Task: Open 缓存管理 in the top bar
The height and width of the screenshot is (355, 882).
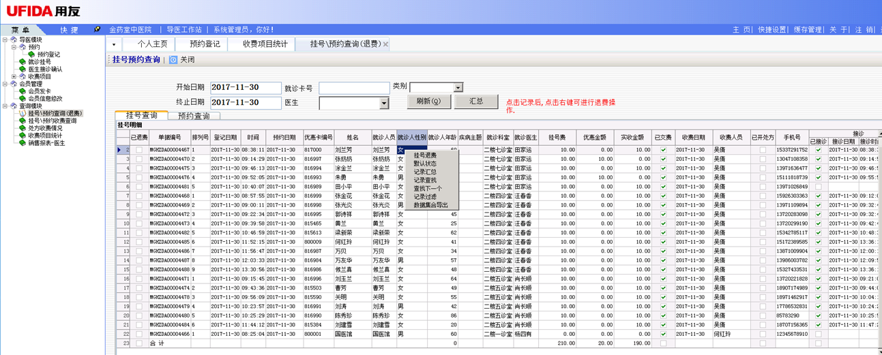Action: pyautogui.click(x=808, y=30)
